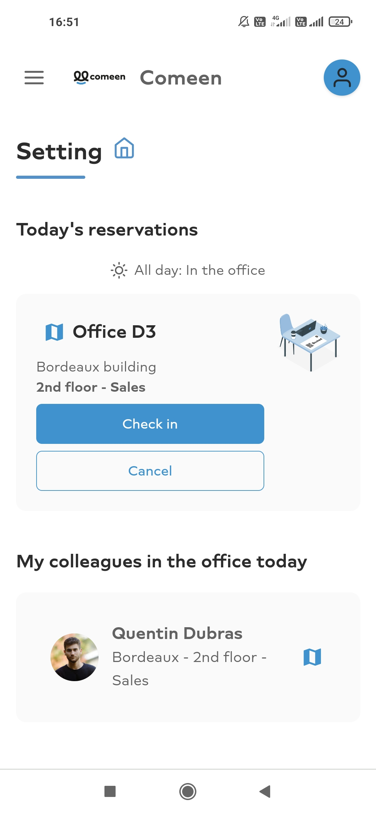This screenshot has width=376, height=814.
Task: Open the hamburger navigation menu
Action: 34,77
